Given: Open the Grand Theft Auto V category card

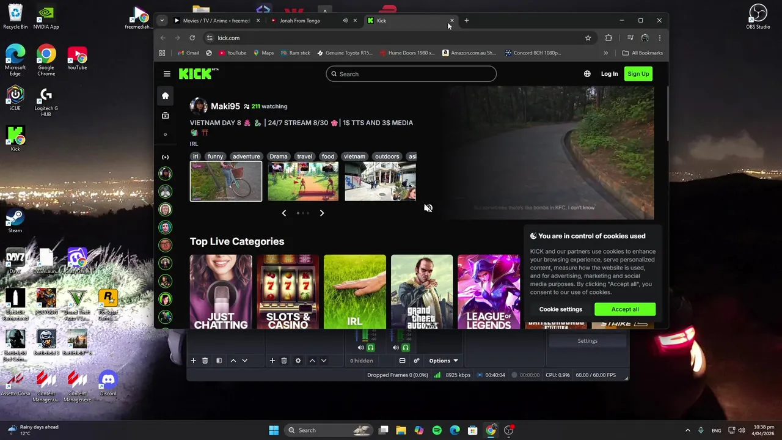Looking at the screenshot, I should 422,292.
